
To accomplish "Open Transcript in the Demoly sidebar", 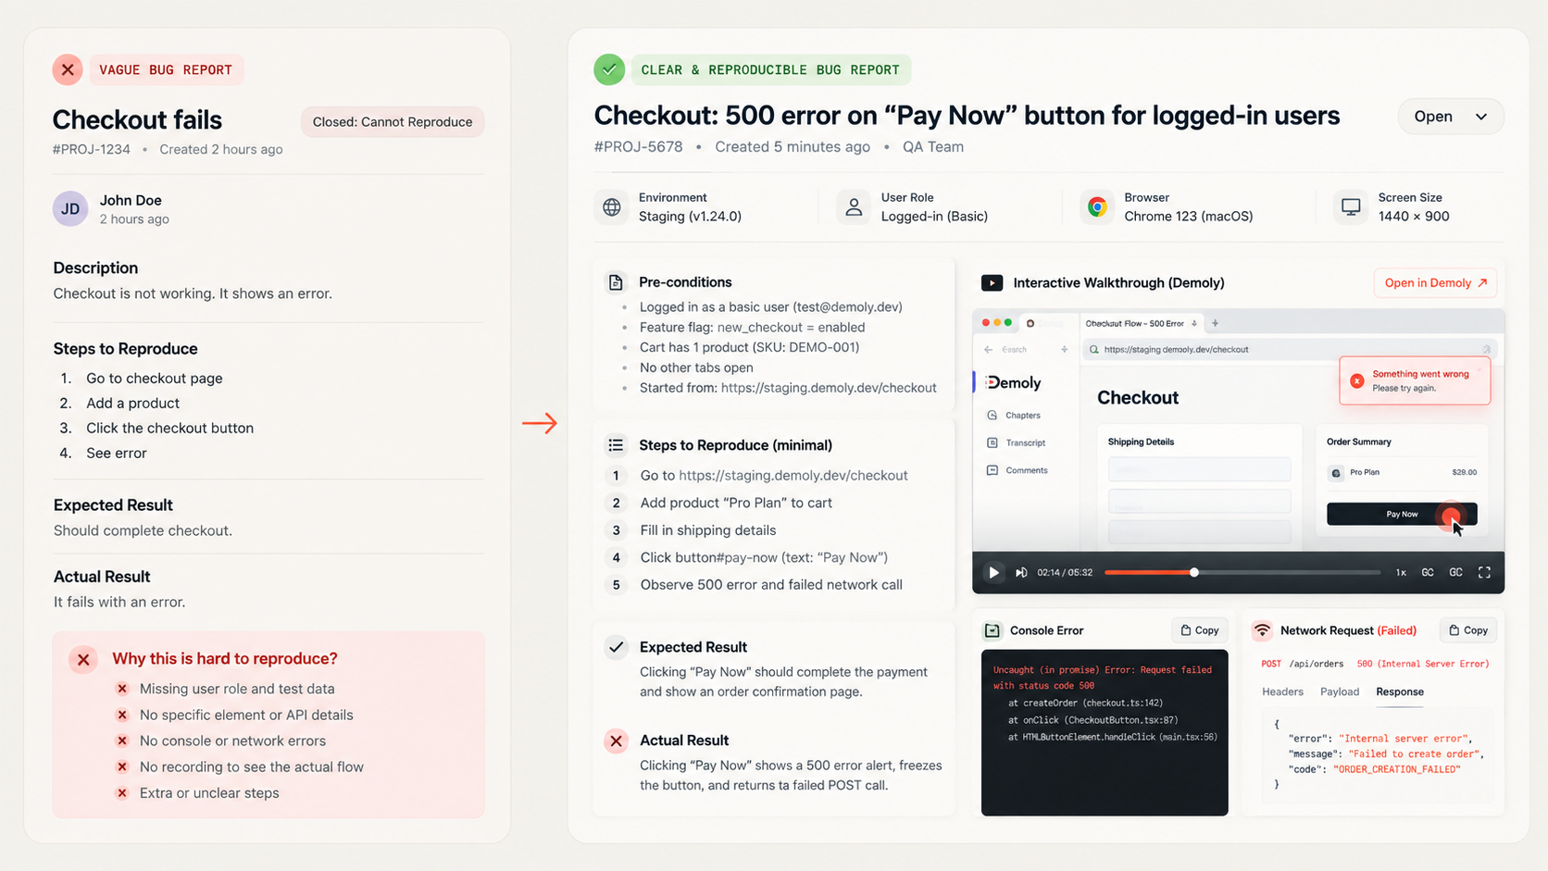I will pos(1016,442).
